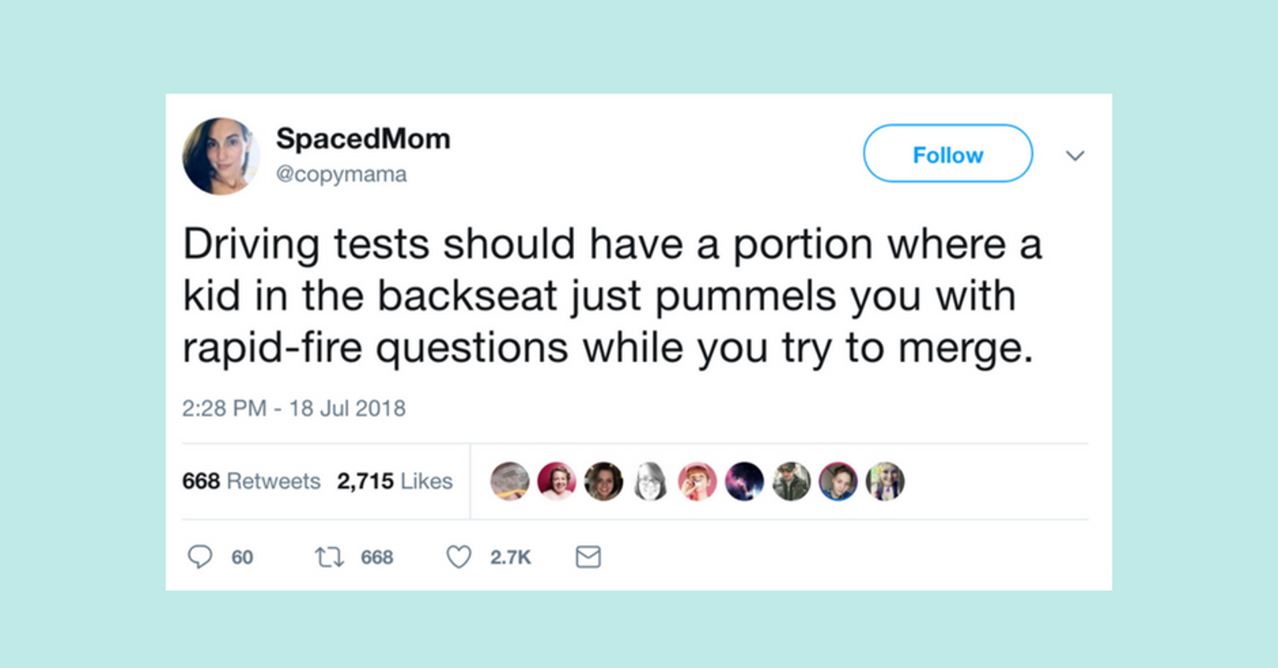Click the 2.7K likes label below the tweet
This screenshot has width=1278, height=668.
tap(511, 556)
